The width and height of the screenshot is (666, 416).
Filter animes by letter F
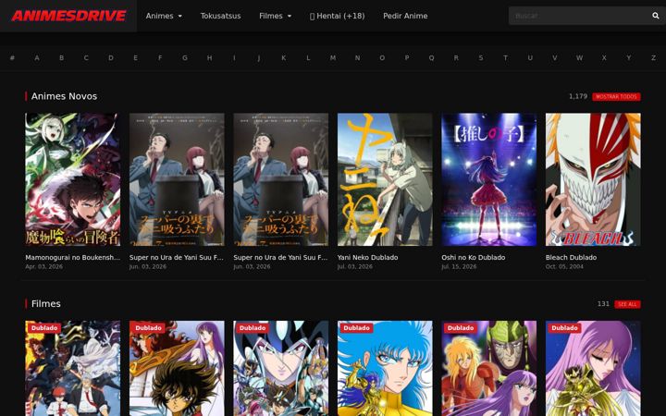pyautogui.click(x=160, y=57)
